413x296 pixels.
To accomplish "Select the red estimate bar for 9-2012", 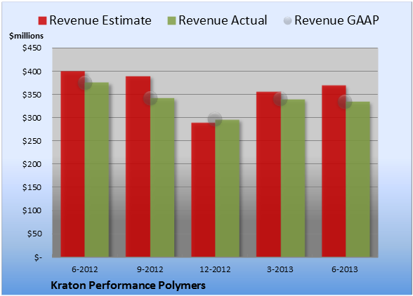I will pos(138,166).
